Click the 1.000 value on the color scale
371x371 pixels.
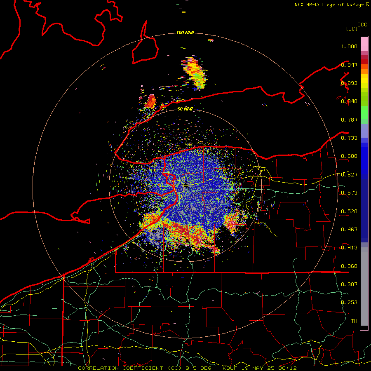349,46
